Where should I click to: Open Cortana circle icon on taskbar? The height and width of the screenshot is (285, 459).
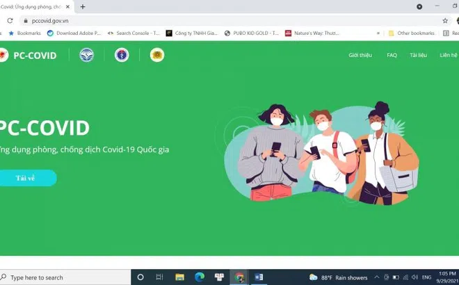pos(140,277)
